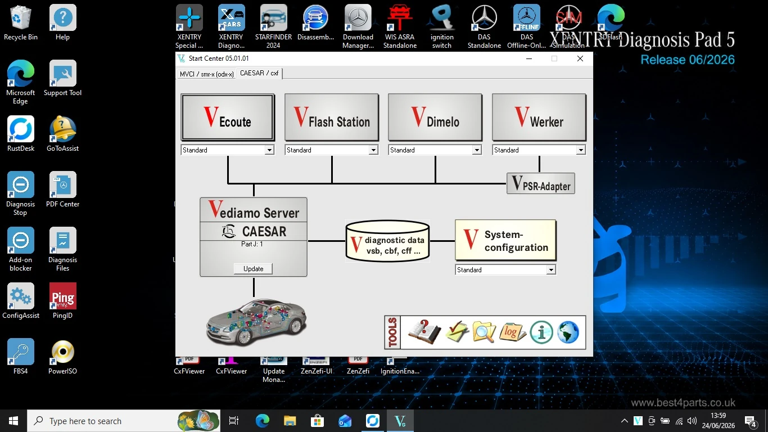Open WIS ASRA Standalone desktop icon
The width and height of the screenshot is (768, 432).
coord(400,27)
